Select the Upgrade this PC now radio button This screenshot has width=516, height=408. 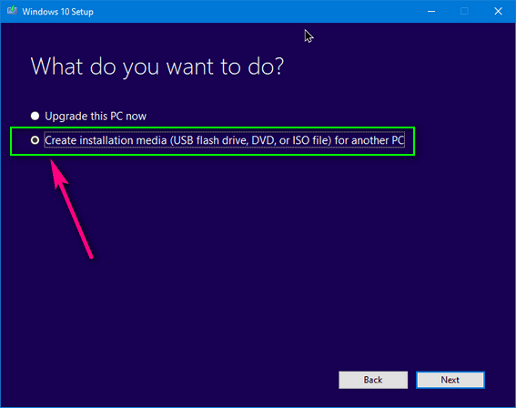point(35,116)
